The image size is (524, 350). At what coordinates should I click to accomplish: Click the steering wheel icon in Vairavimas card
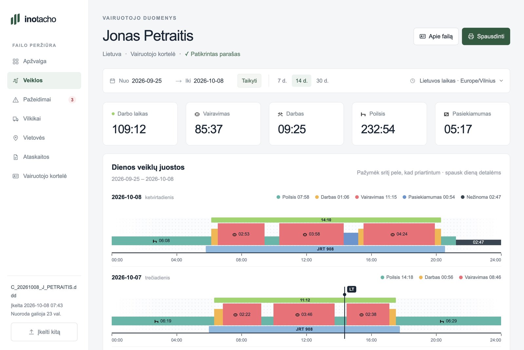point(197,114)
